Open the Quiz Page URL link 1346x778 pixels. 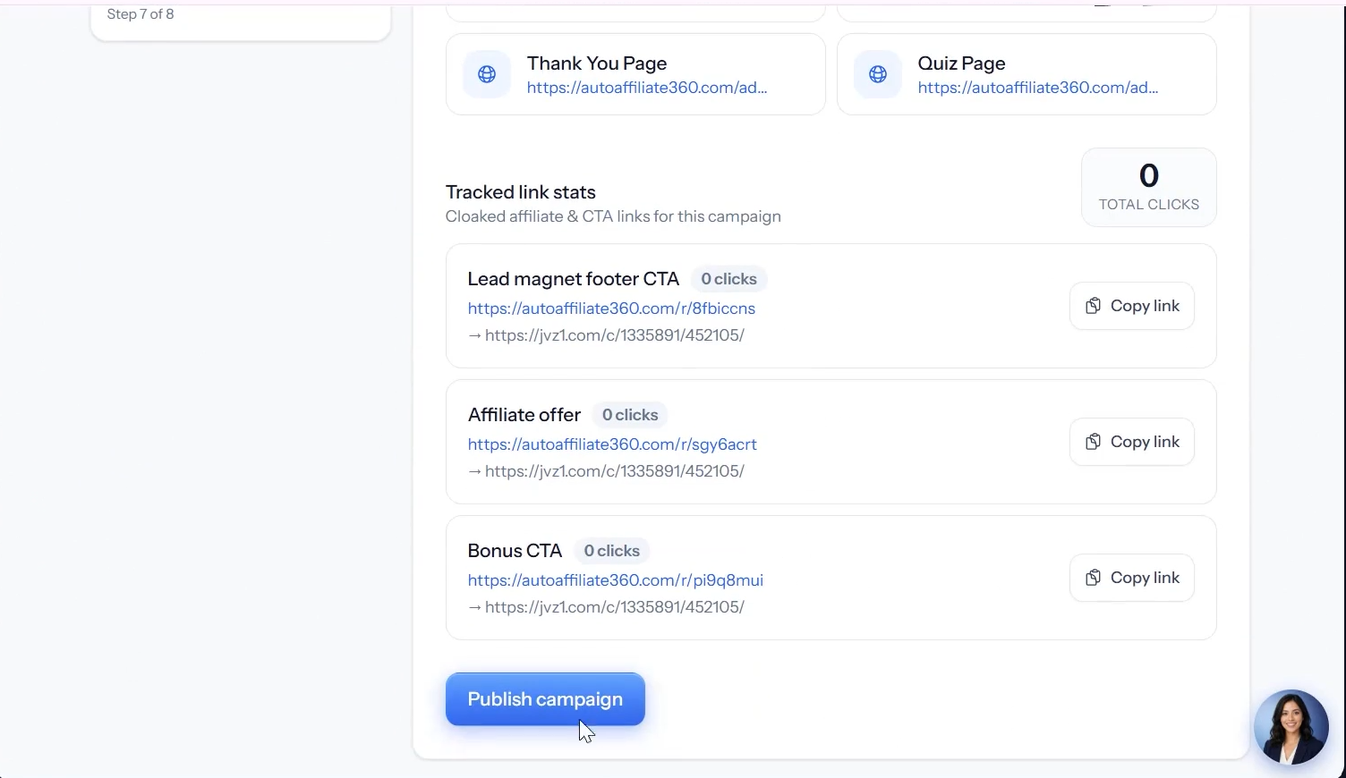(1038, 88)
